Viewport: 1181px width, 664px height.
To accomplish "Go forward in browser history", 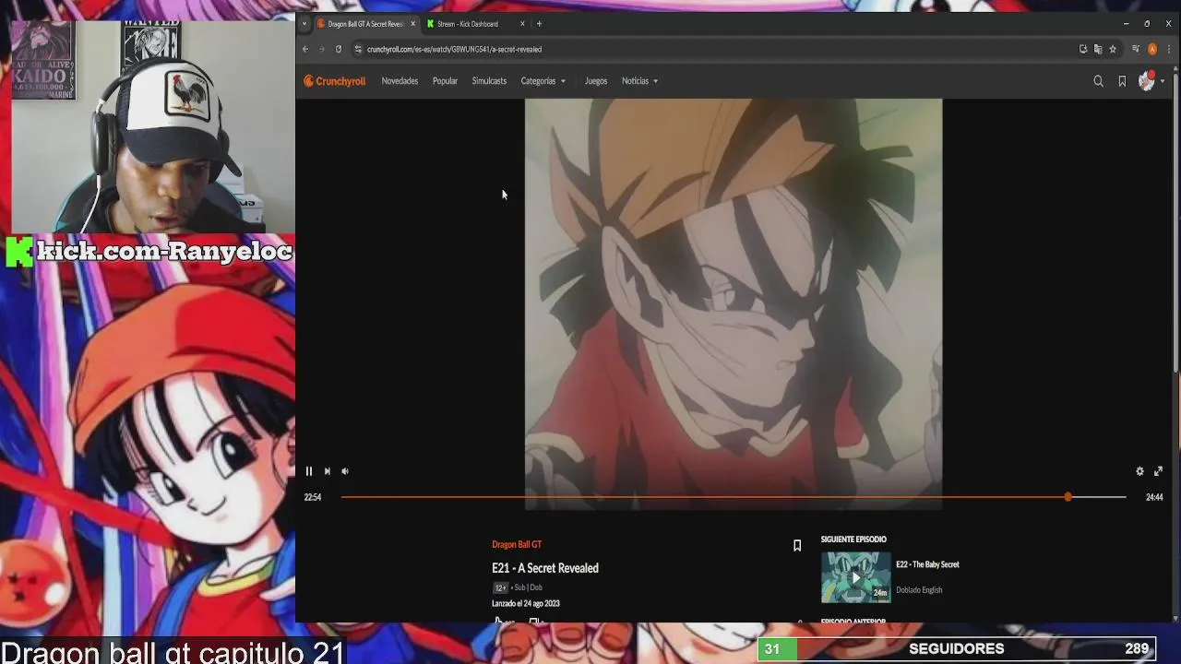I will (321, 49).
